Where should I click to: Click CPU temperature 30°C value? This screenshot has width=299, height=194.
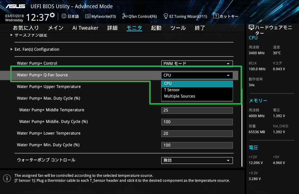coord(277,53)
